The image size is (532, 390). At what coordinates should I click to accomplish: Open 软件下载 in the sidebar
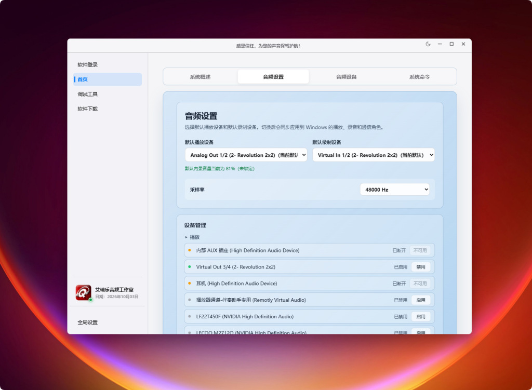(108, 109)
